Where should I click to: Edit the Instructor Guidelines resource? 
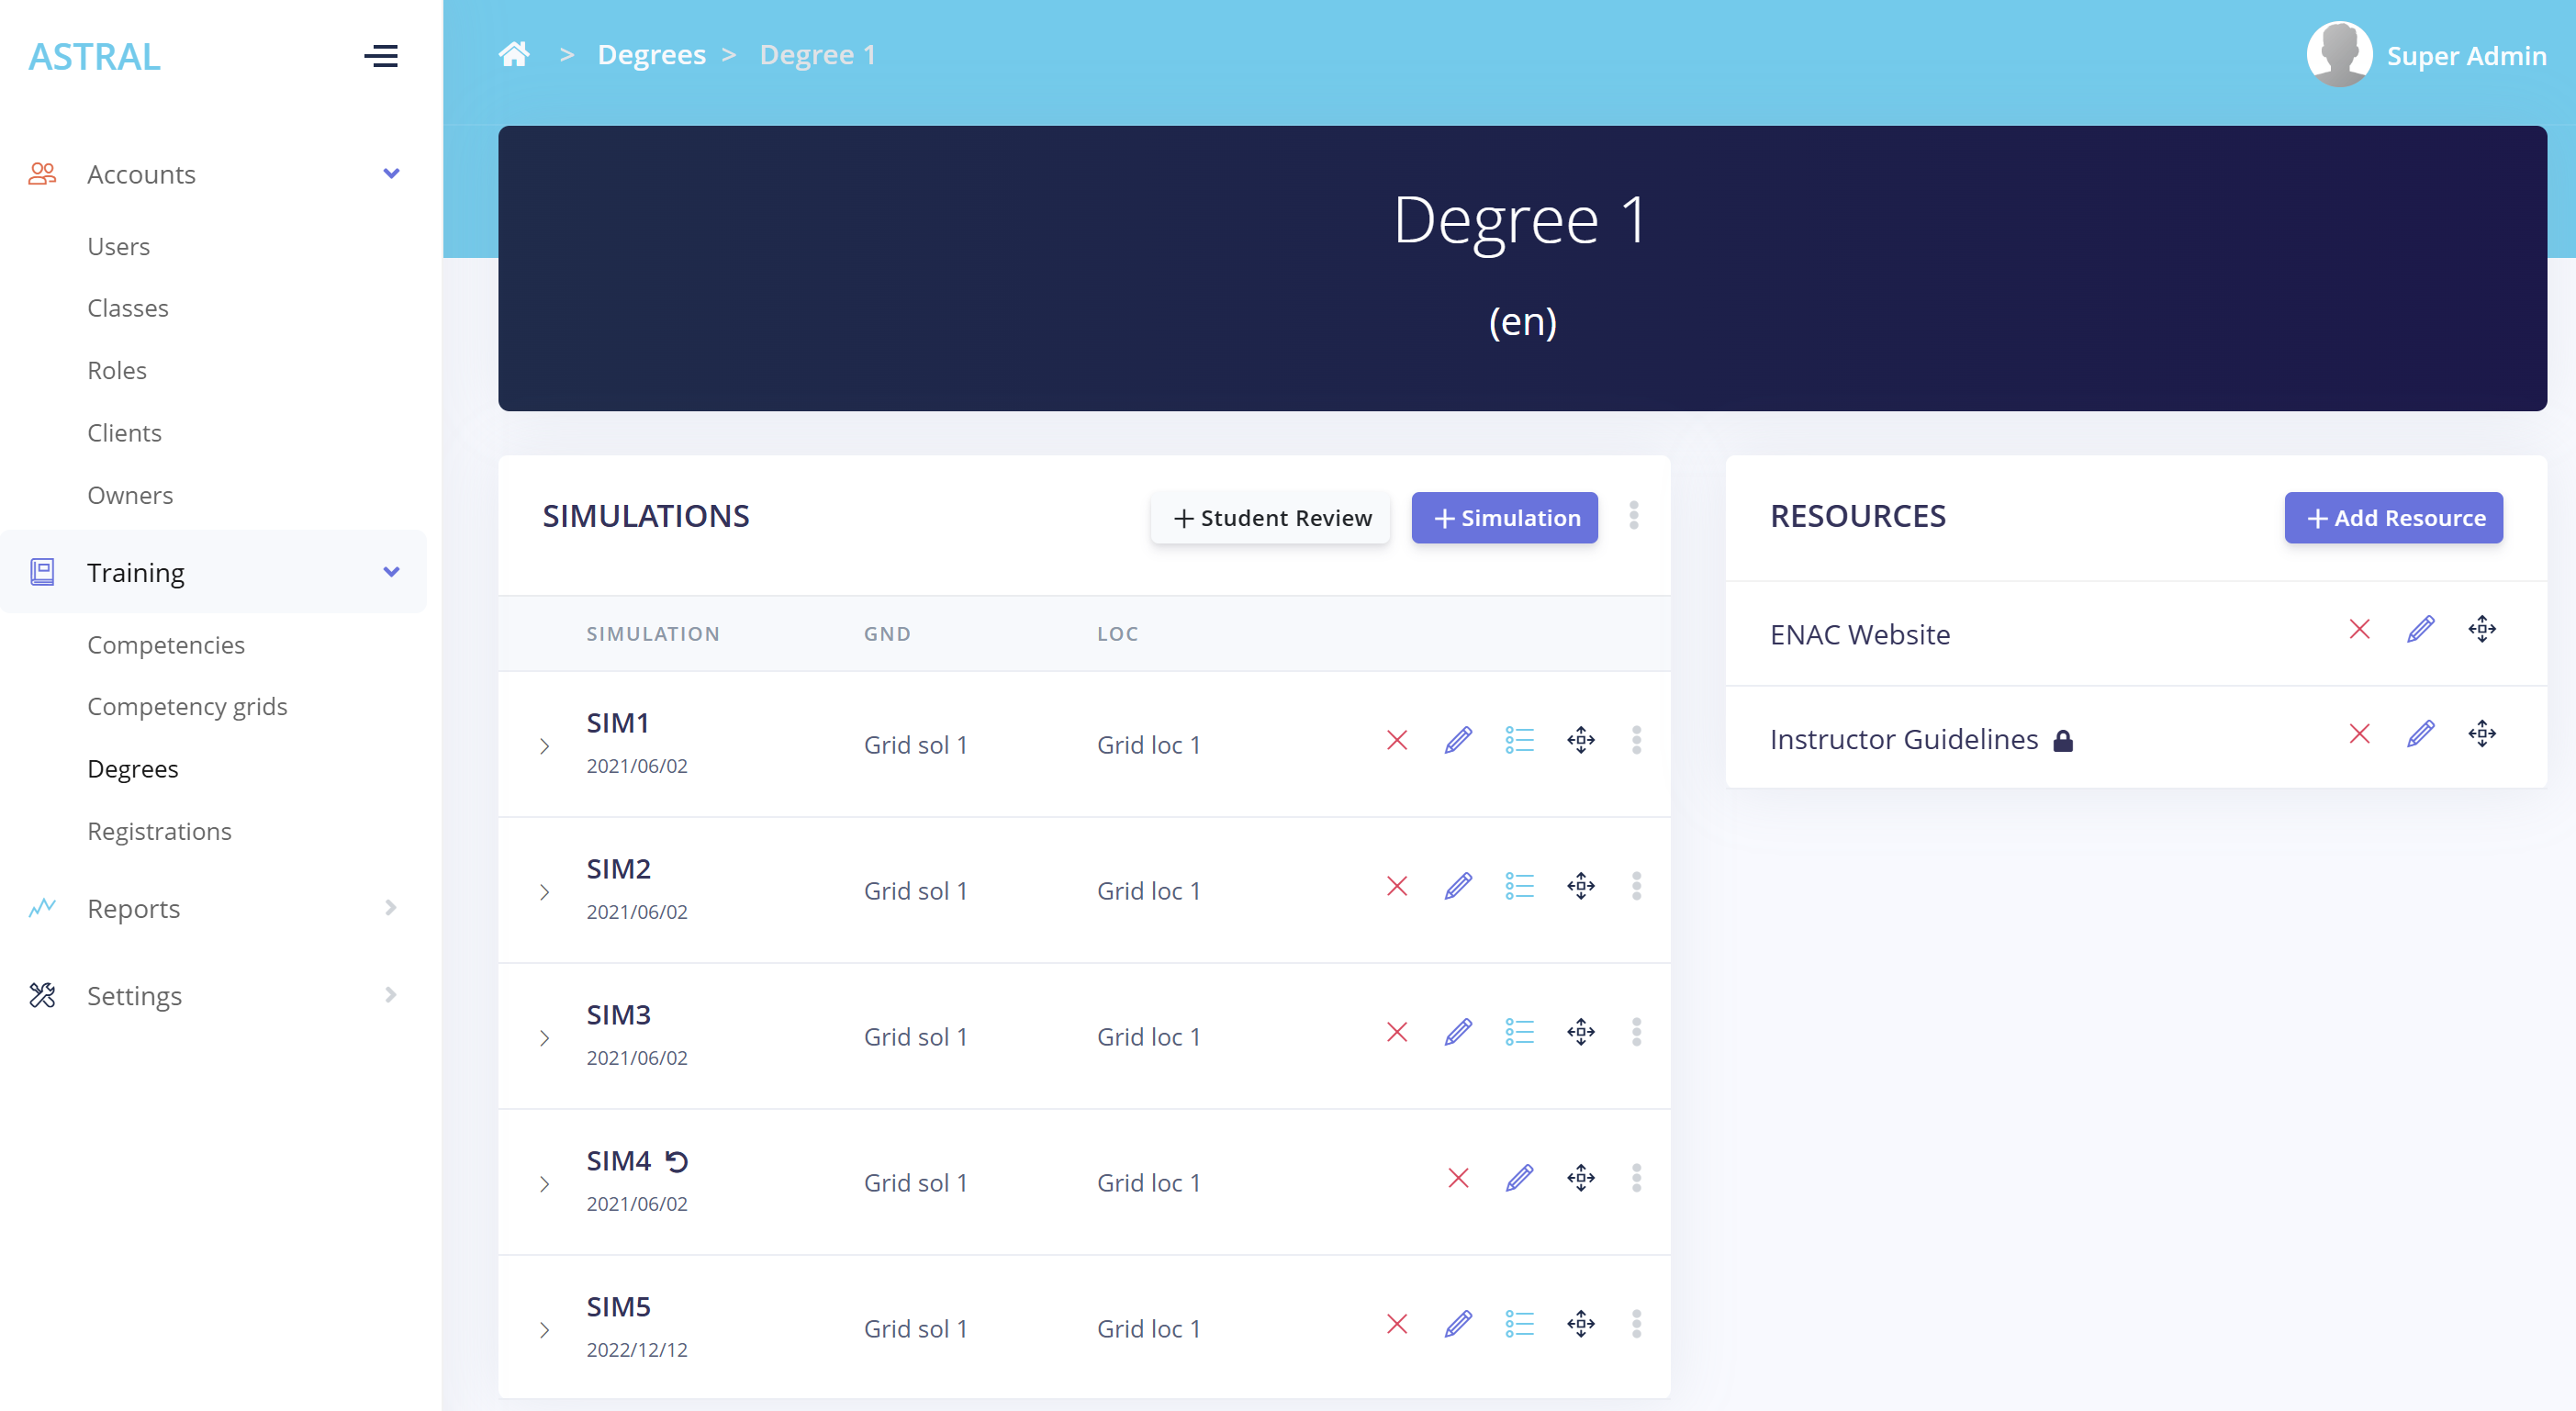[2420, 734]
